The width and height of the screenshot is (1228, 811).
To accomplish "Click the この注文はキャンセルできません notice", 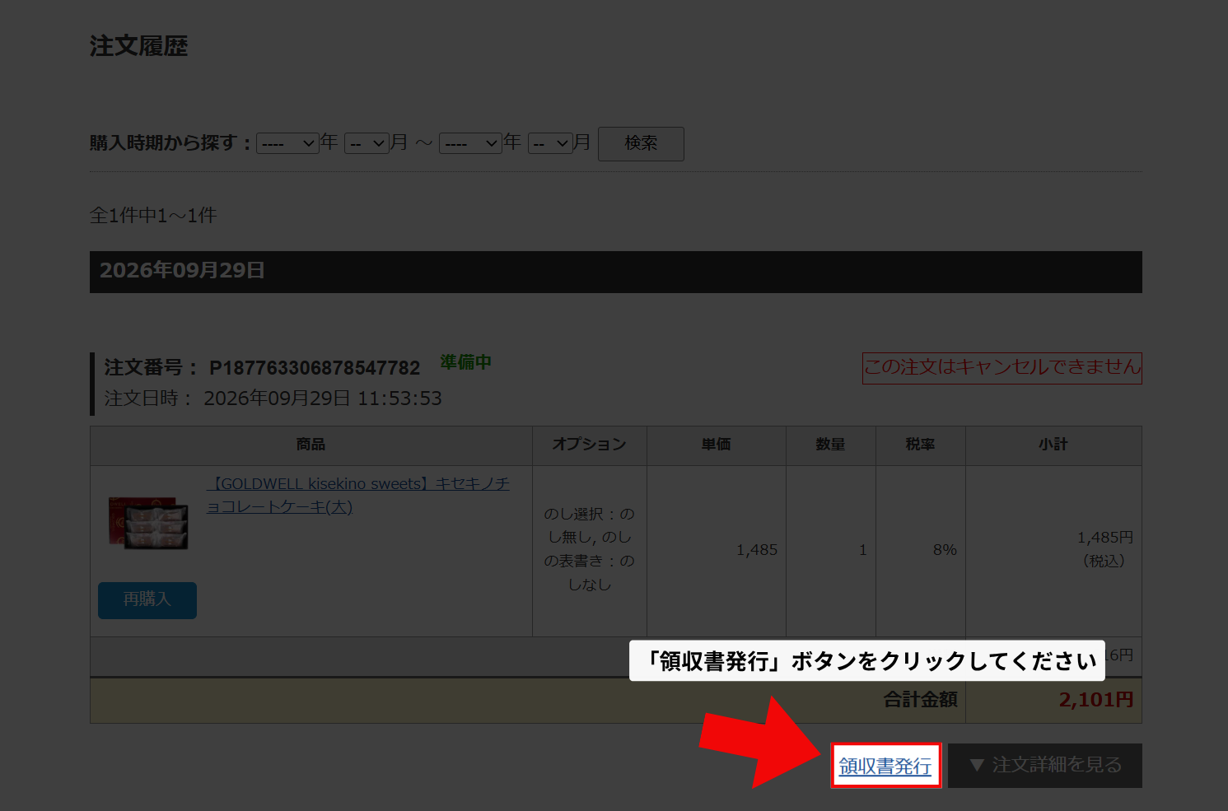I will coord(1002,367).
